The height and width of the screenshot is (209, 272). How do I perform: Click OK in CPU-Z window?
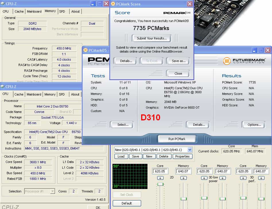[98, 207]
